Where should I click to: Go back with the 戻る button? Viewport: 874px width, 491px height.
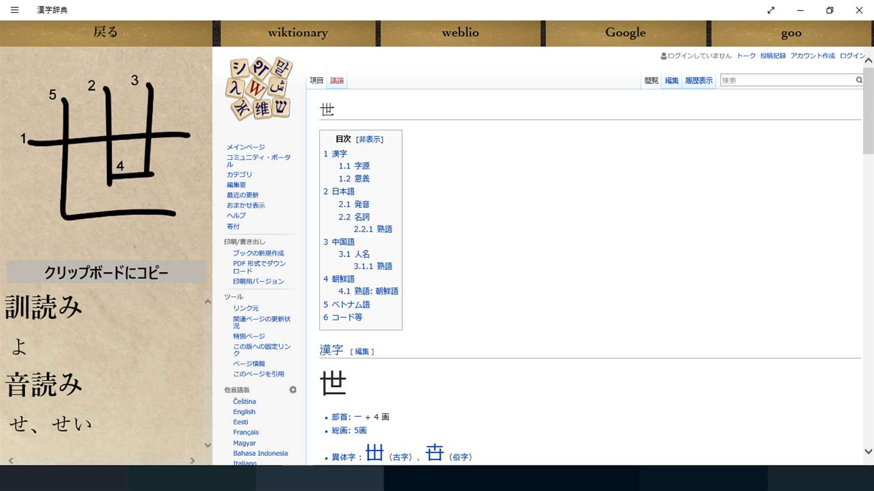click(x=106, y=33)
